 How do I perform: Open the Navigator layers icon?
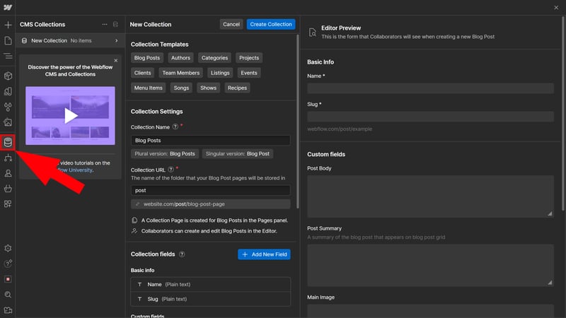pyautogui.click(x=8, y=56)
